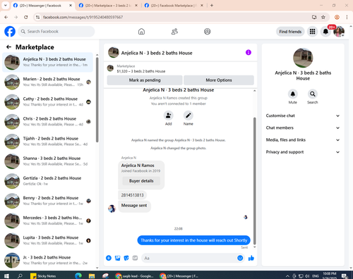Click Find friends button
This screenshot has width=353, height=279.
[290, 32]
